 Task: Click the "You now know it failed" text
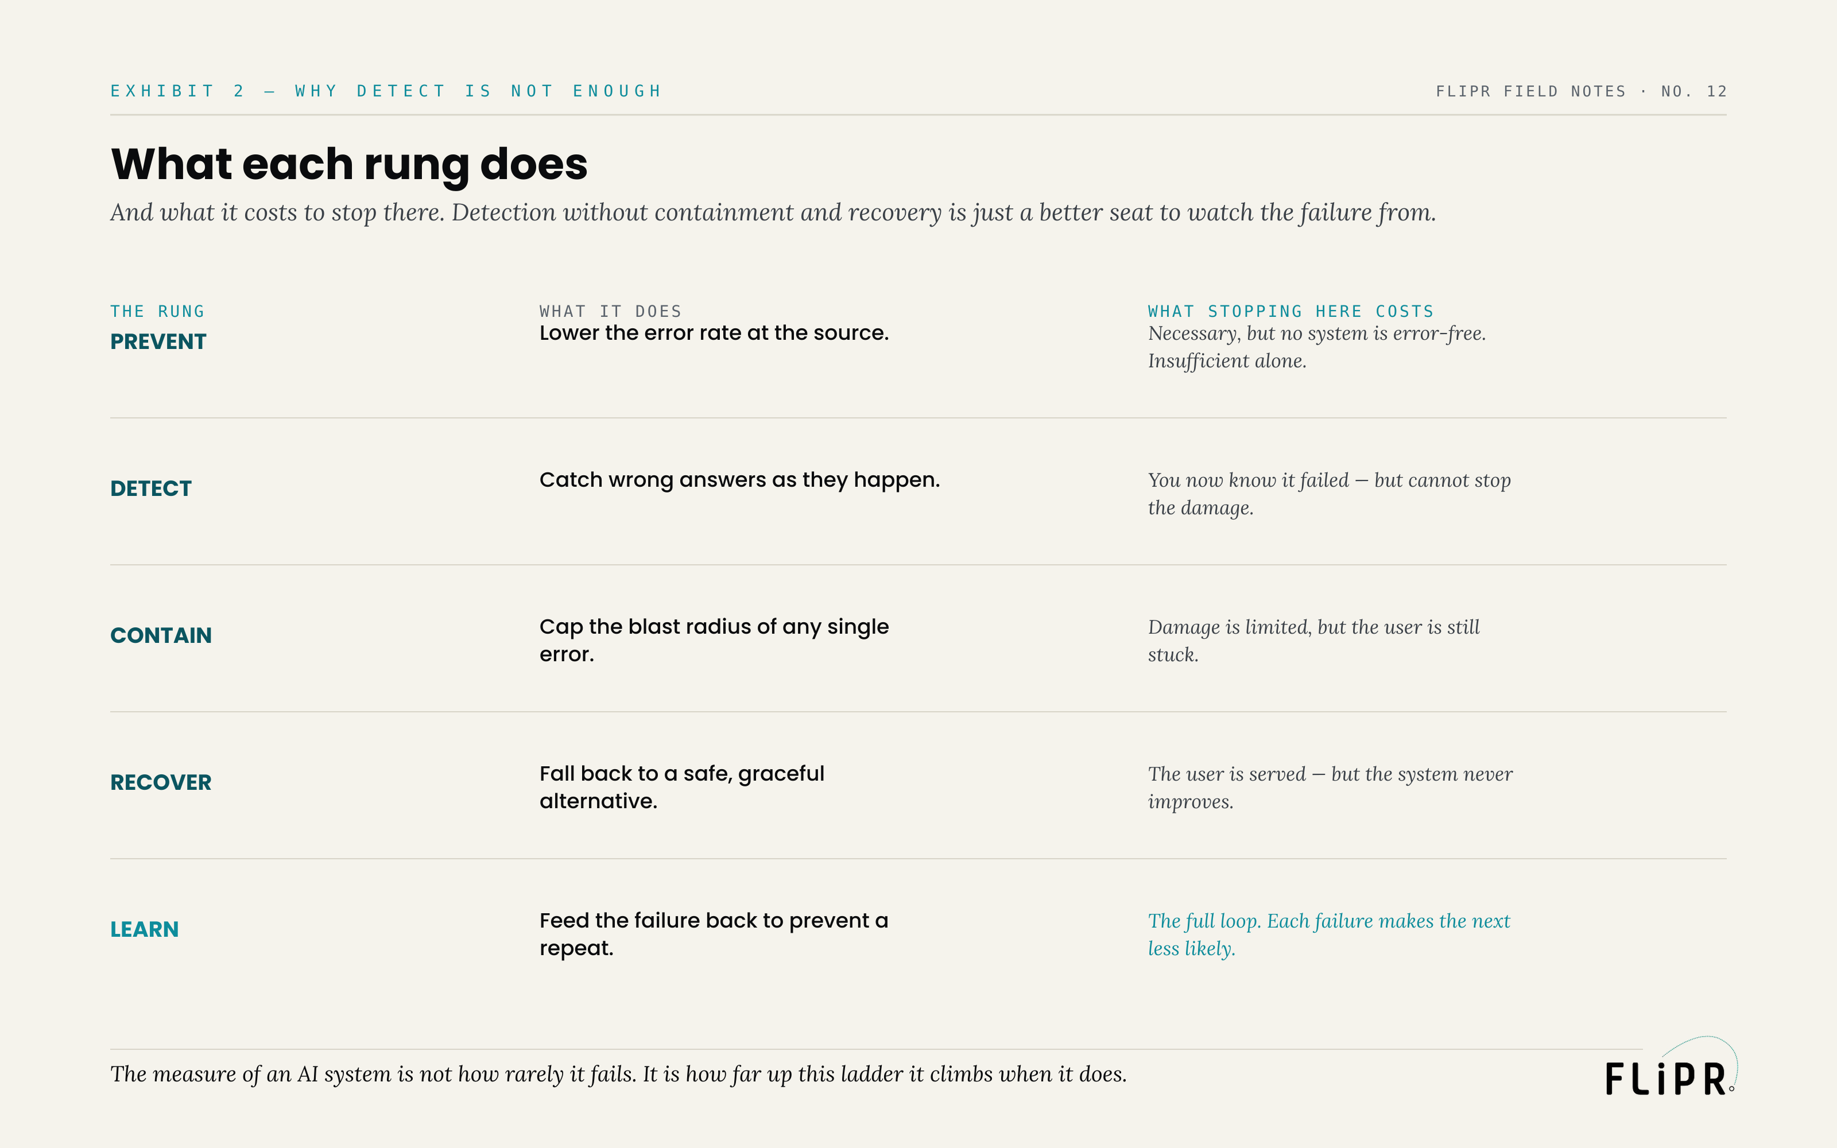pyautogui.click(x=1329, y=494)
